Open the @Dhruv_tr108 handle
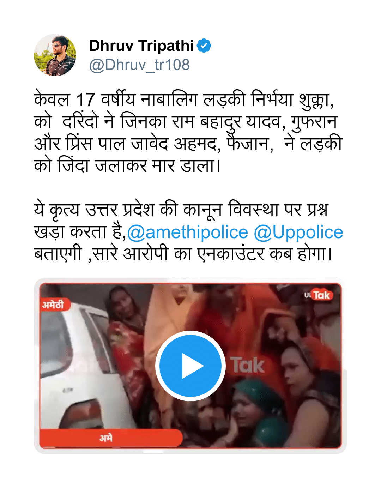 click(139, 65)
